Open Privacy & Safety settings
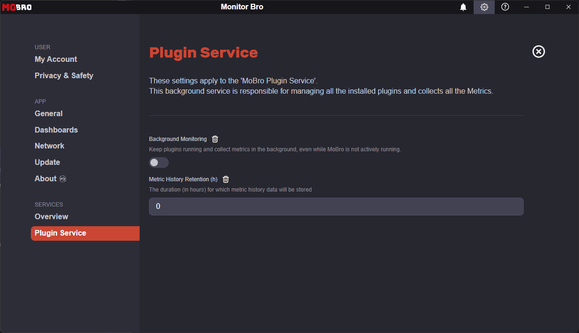Viewport: 579px width, 333px height. pos(64,75)
